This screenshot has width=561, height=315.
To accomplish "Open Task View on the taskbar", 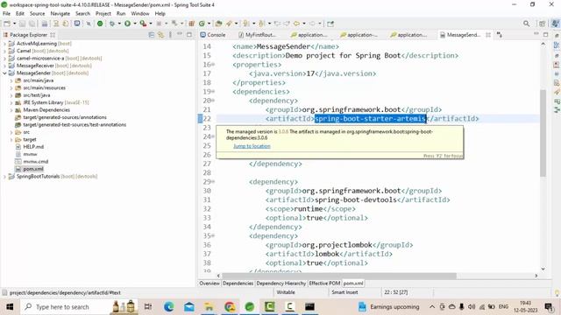I will tap(148, 306).
